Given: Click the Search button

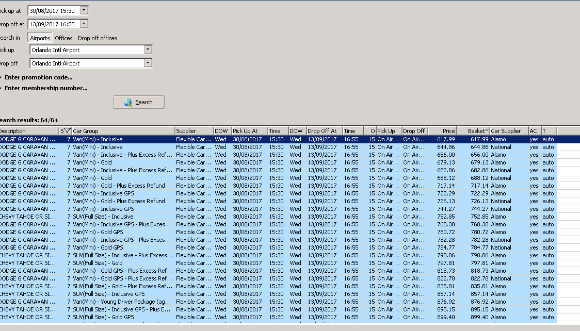Looking at the screenshot, I should point(139,102).
